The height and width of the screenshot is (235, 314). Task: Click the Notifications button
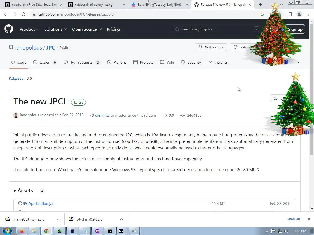click(211, 47)
